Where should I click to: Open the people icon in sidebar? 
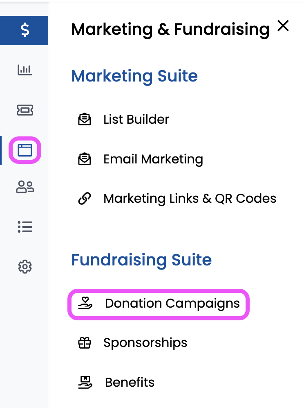25,187
